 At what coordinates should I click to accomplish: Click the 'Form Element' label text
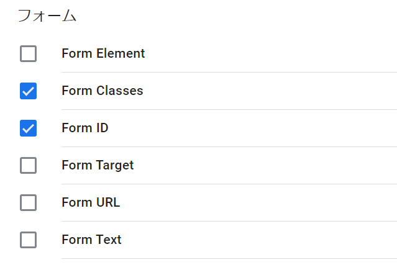[x=103, y=54]
